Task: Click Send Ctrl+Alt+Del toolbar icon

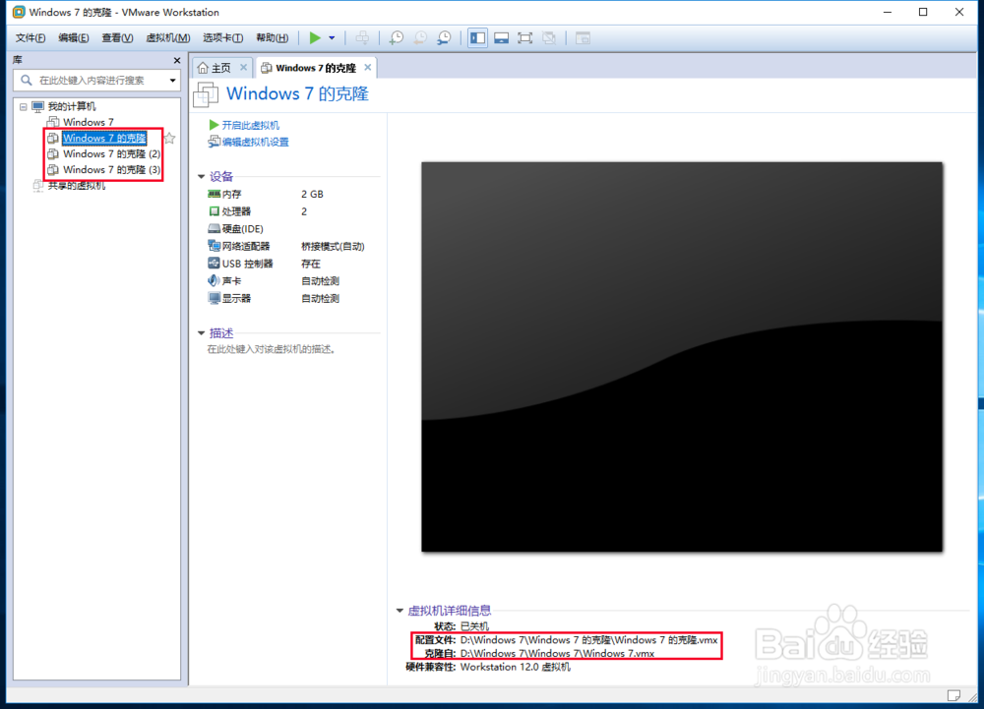Action: coord(363,38)
